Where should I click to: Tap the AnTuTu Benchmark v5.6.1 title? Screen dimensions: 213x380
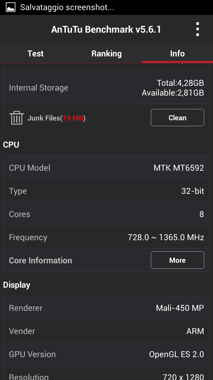pyautogui.click(x=106, y=29)
